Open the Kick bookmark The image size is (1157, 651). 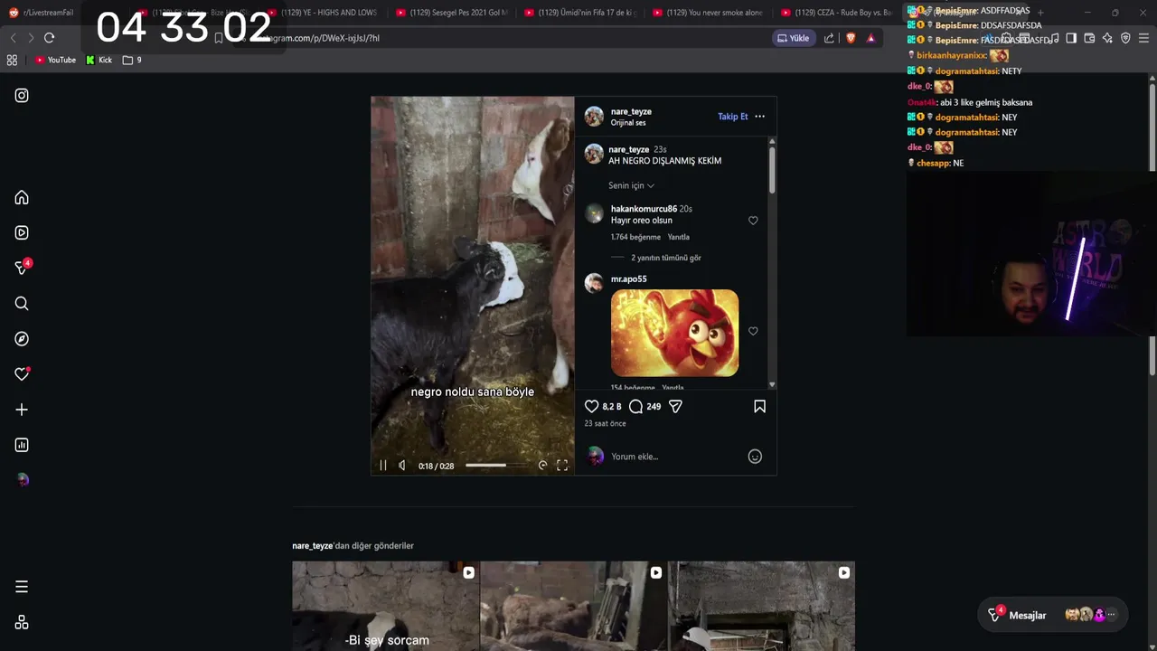tap(99, 60)
